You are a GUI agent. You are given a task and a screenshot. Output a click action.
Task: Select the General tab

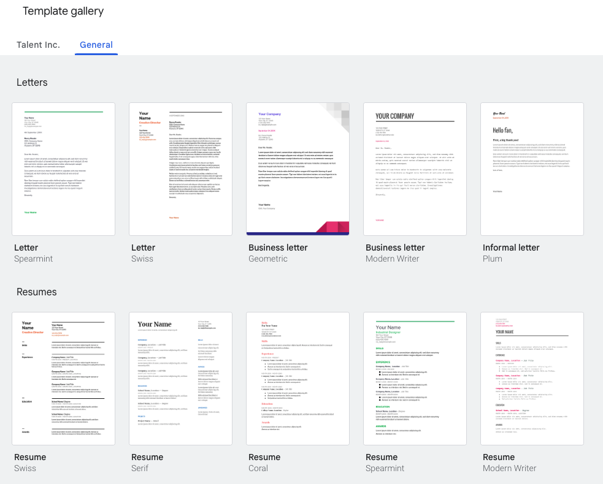coord(96,45)
